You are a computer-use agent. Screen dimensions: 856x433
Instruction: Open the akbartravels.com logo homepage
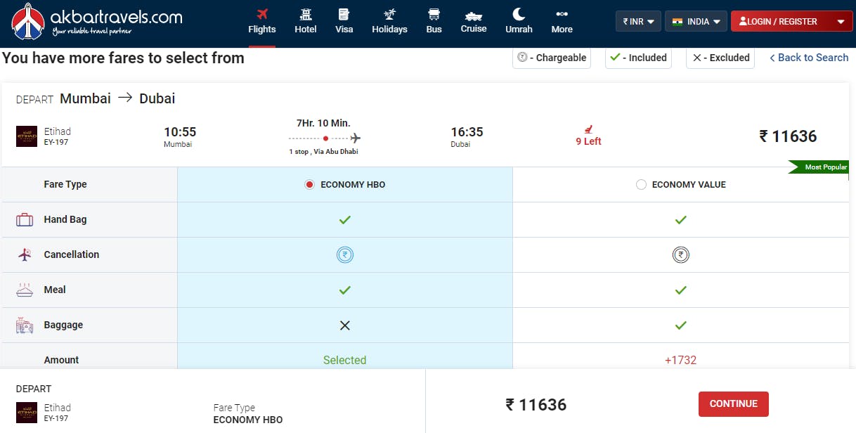pyautogui.click(x=97, y=21)
